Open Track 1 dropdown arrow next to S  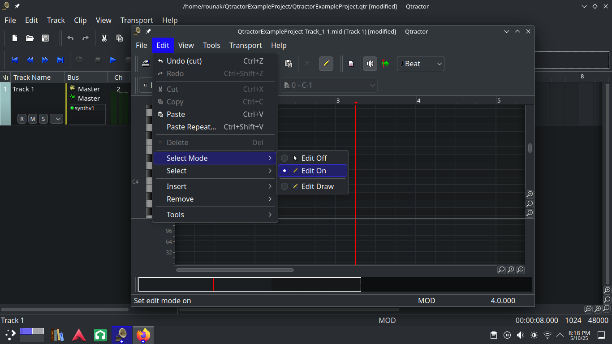(x=56, y=119)
